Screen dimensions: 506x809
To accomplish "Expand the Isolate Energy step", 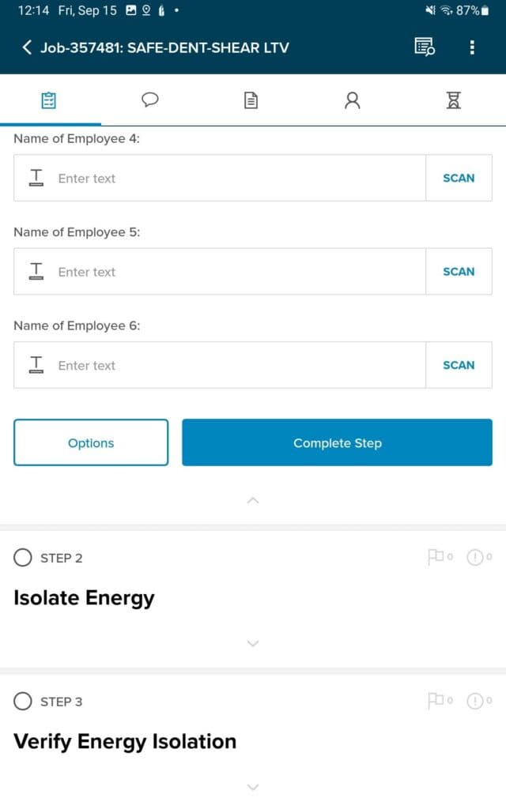I will (x=253, y=644).
